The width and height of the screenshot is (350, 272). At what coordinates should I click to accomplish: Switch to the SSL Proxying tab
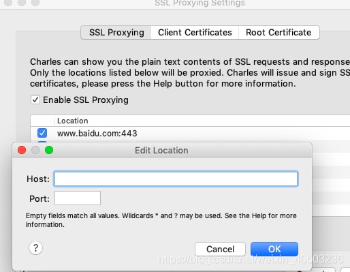click(x=116, y=33)
